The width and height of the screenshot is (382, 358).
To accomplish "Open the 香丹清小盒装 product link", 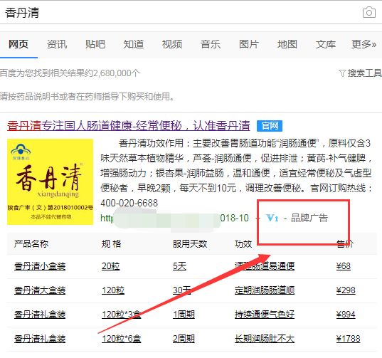I will coord(40,266).
